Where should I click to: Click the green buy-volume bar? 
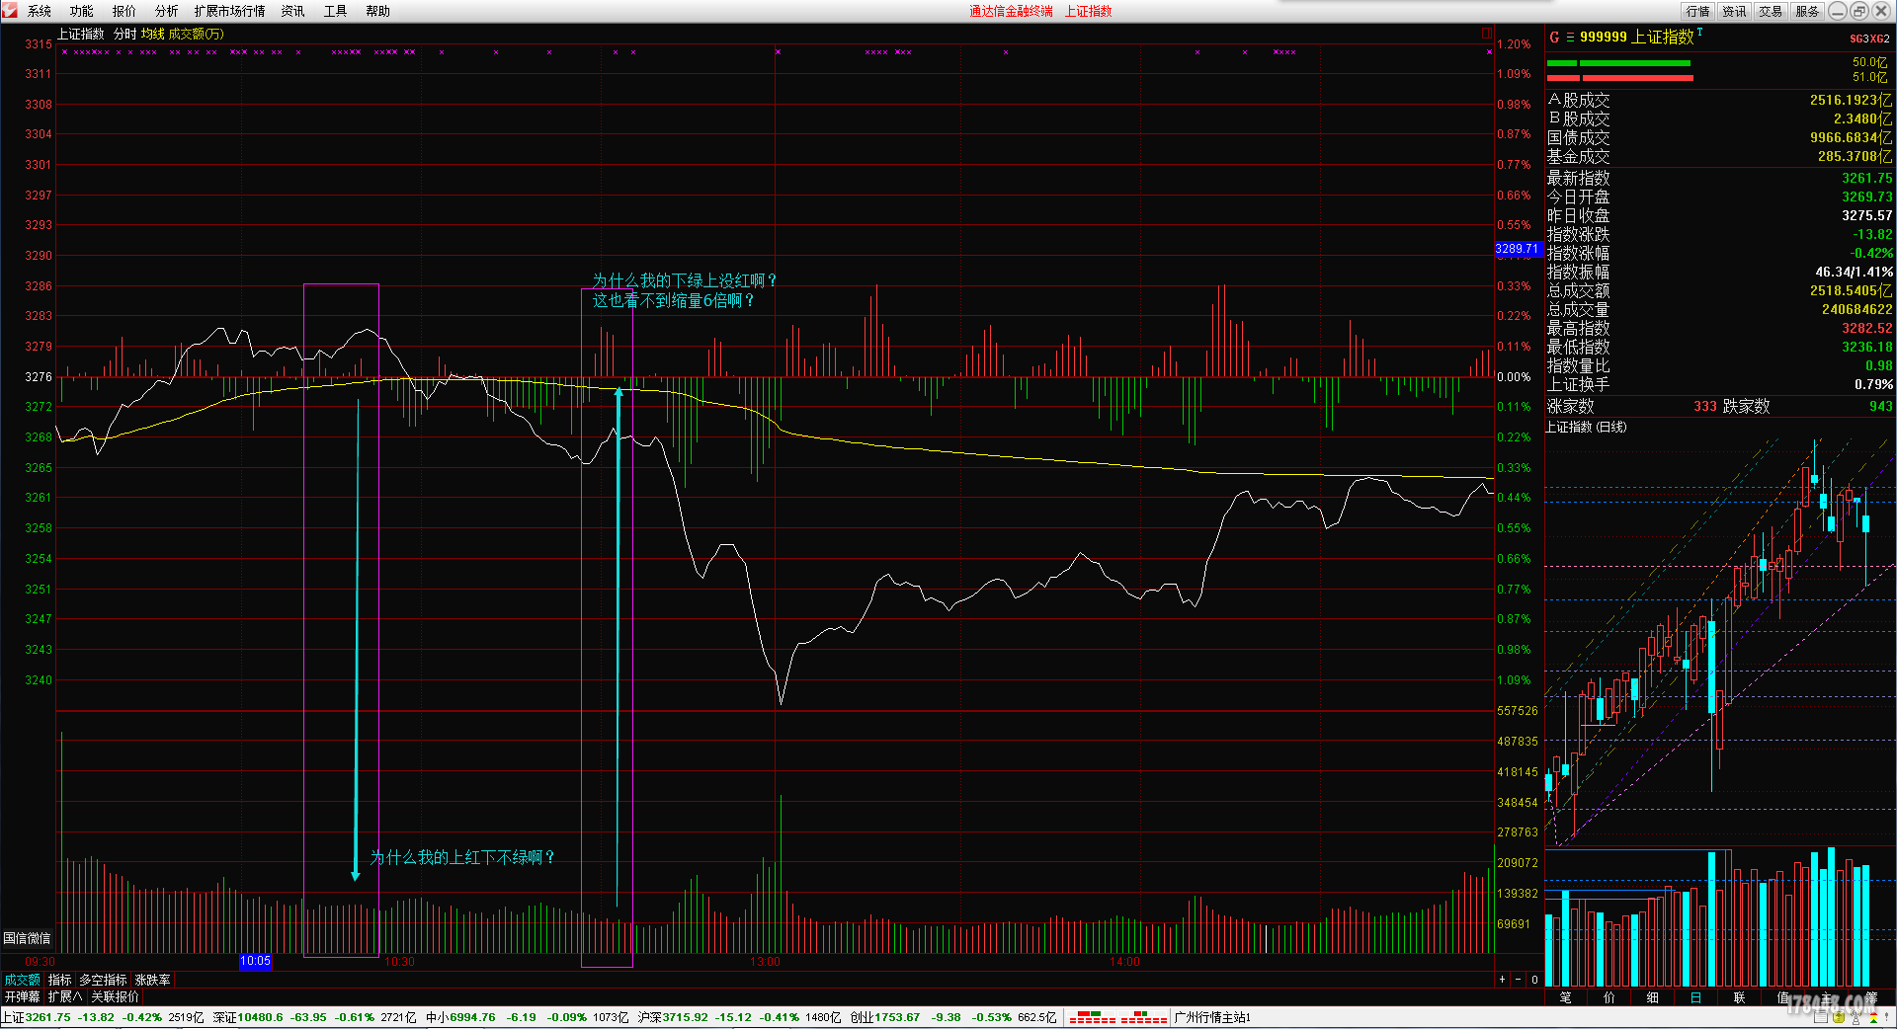[1618, 63]
